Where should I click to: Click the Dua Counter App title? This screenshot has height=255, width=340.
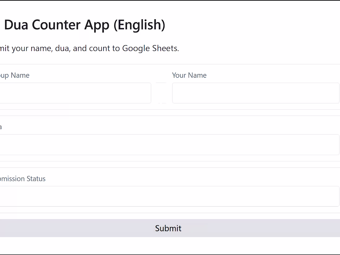83,25
